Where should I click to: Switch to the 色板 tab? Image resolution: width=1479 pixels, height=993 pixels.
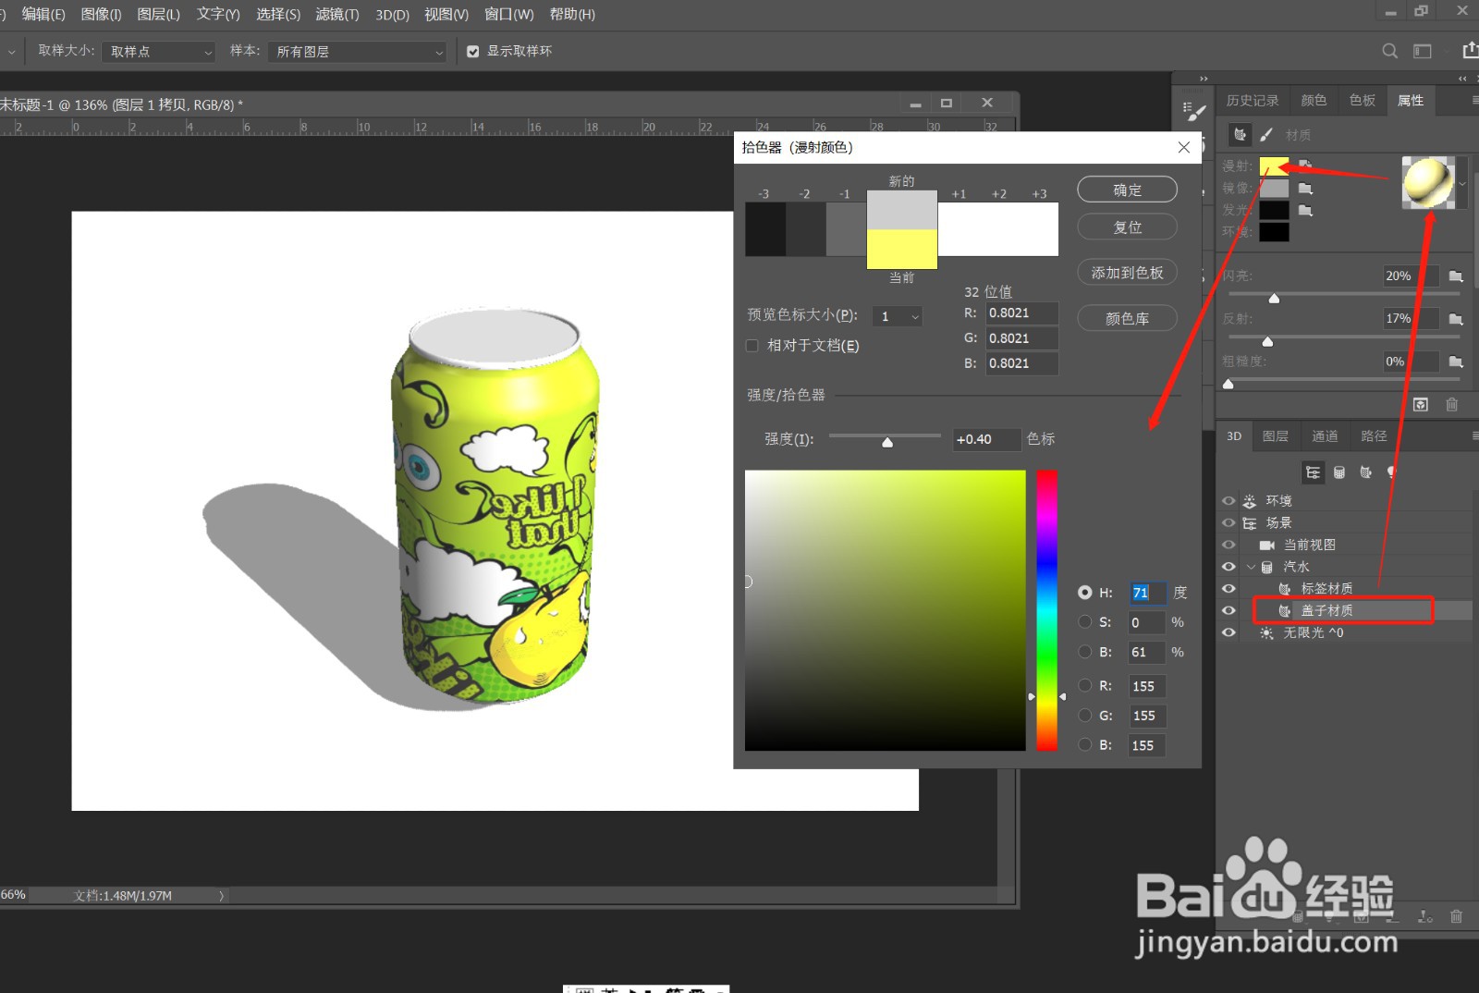pos(1363,100)
